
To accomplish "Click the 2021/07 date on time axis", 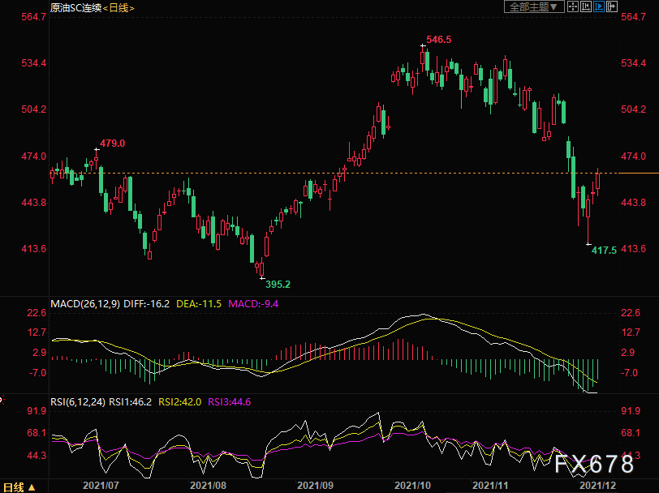I will [101, 486].
